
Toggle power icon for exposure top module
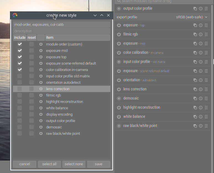(119, 25)
